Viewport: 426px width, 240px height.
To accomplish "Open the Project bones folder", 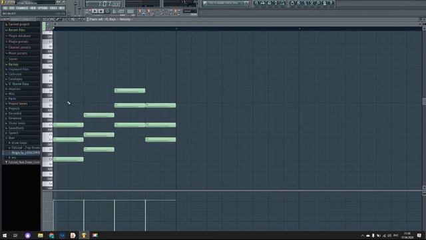I will (18, 104).
